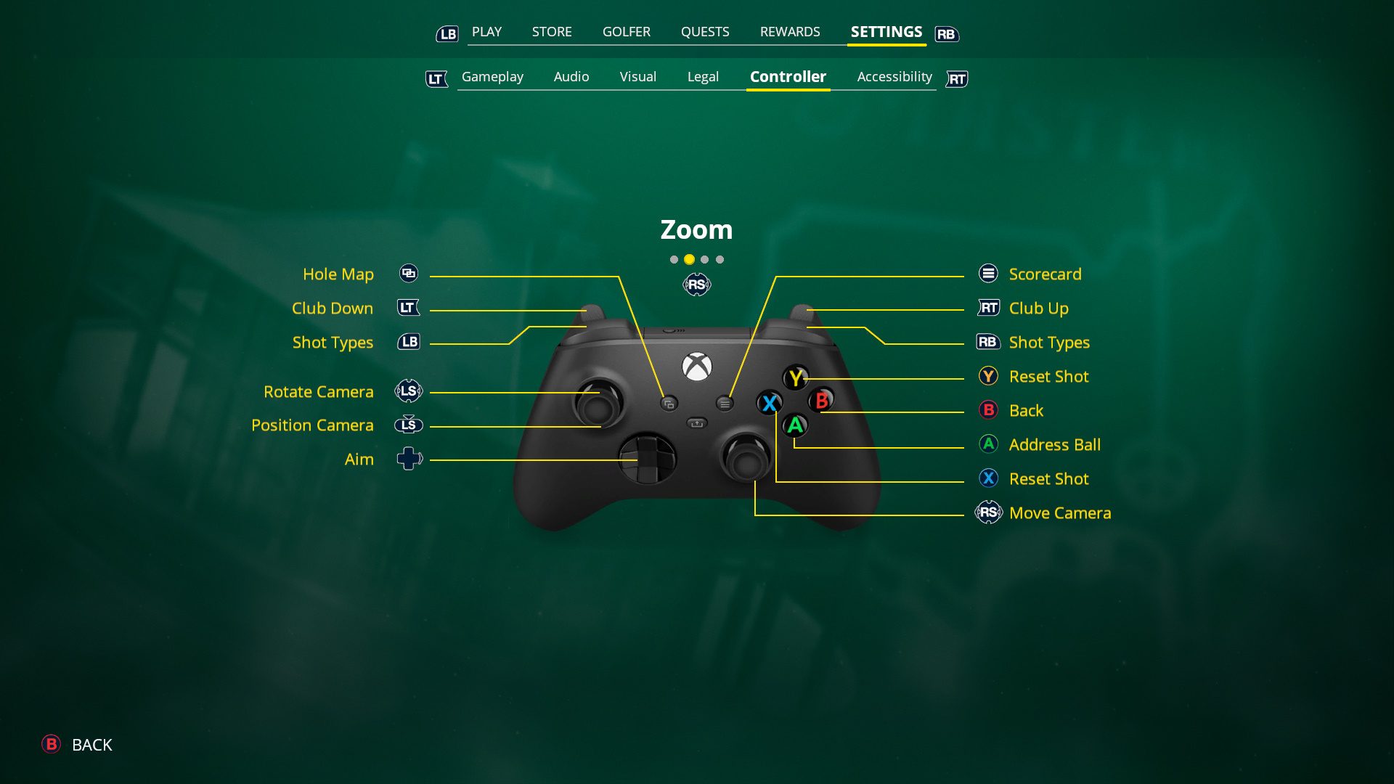This screenshot has height=784, width=1394.
Task: Click the third zoom page indicator dot
Action: (705, 258)
